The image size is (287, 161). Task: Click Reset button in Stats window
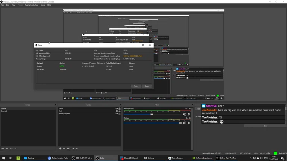(136, 86)
